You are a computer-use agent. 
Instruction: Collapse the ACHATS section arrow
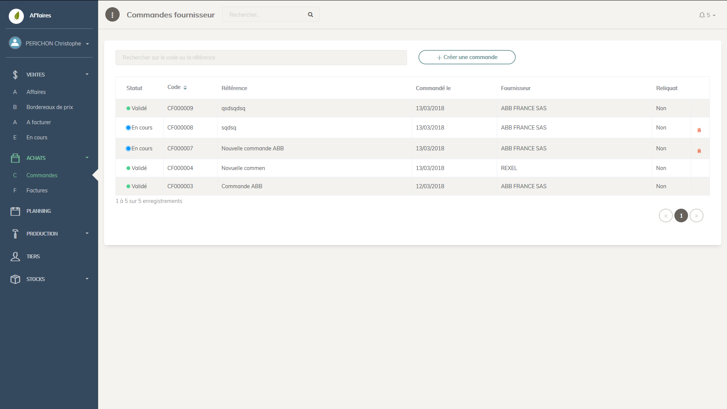click(x=87, y=158)
